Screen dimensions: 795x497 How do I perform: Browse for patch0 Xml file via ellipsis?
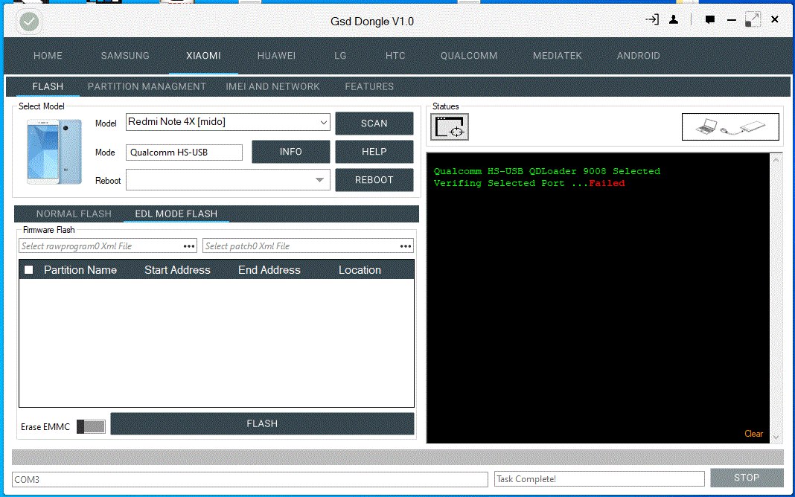point(406,246)
